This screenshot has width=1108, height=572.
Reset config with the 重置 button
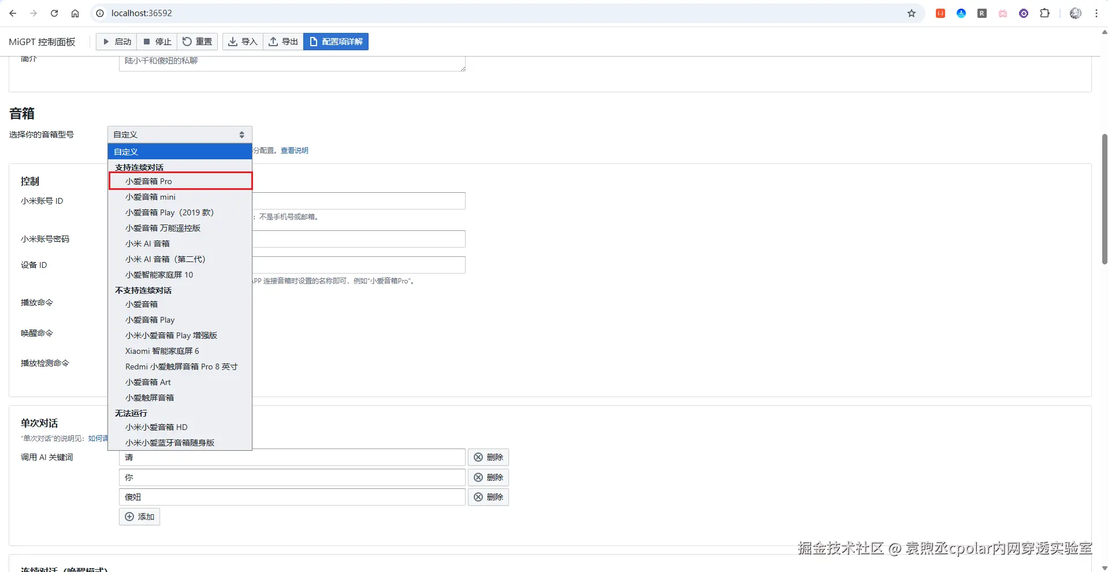[198, 42]
